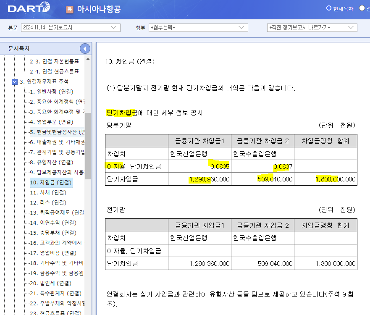
Task: Click the DART logo
Action: 29,8
